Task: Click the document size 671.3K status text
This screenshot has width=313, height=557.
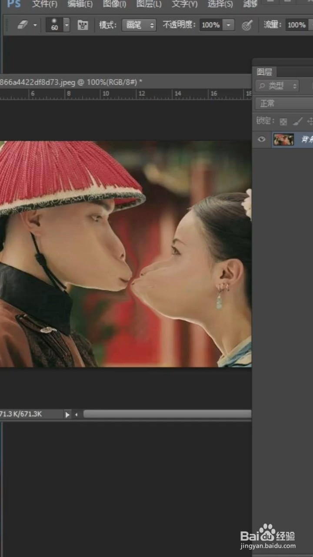Action: 21,414
